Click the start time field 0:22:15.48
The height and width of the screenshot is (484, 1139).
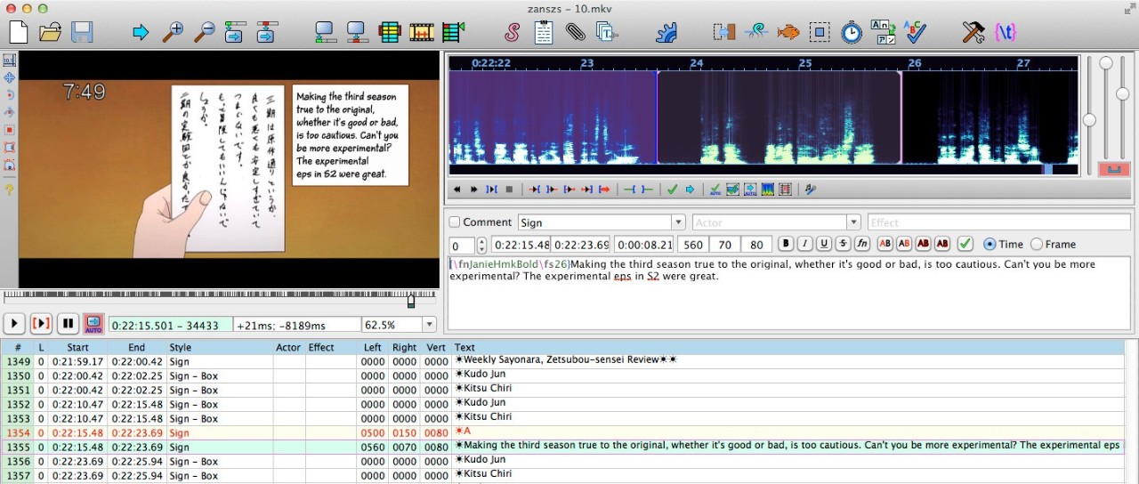(x=521, y=245)
